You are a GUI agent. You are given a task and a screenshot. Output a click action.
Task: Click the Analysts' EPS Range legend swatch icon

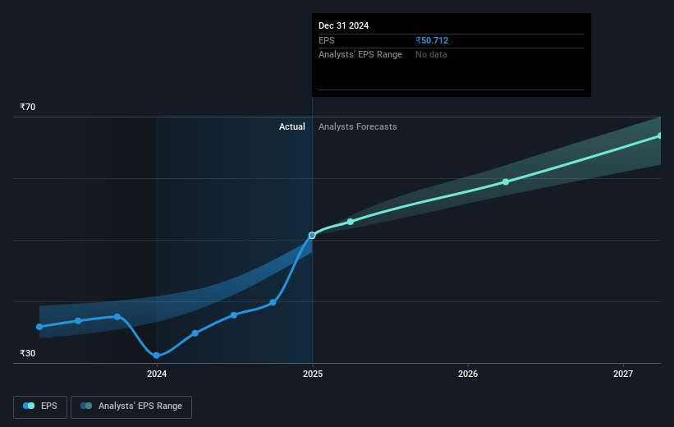(86, 406)
